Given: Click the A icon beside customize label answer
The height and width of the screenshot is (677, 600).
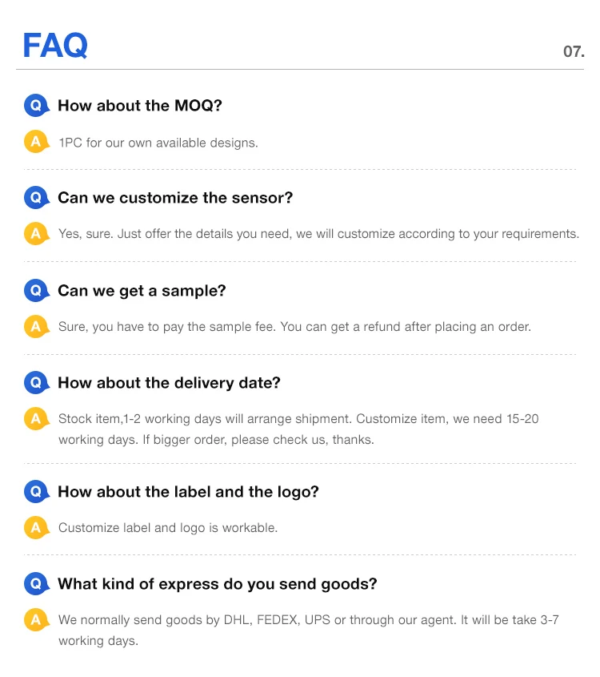Looking at the screenshot, I should (x=36, y=527).
